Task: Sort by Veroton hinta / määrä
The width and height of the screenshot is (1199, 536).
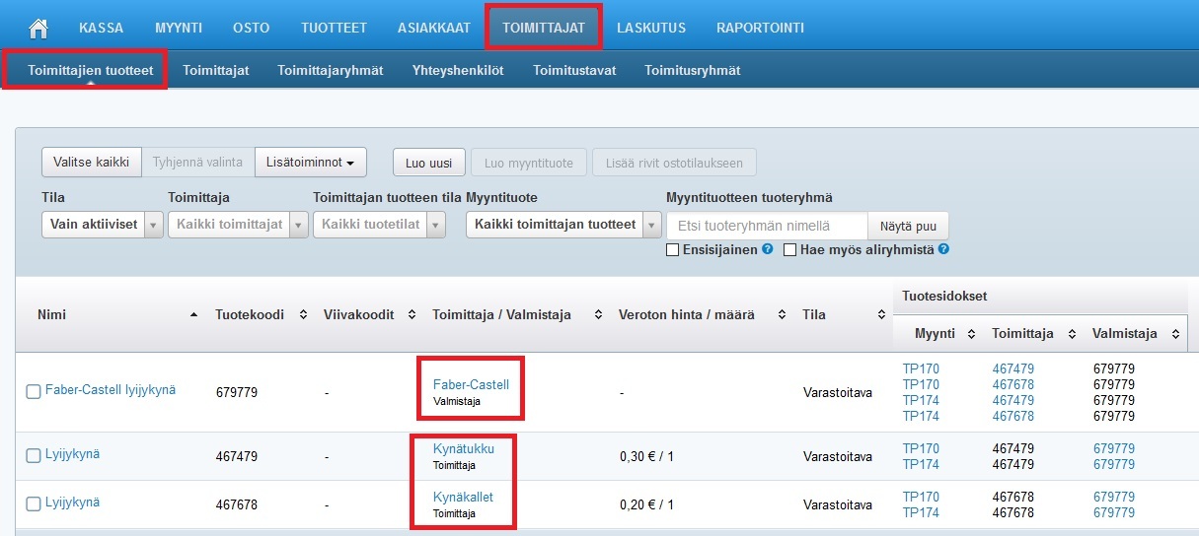Action: [x=782, y=315]
